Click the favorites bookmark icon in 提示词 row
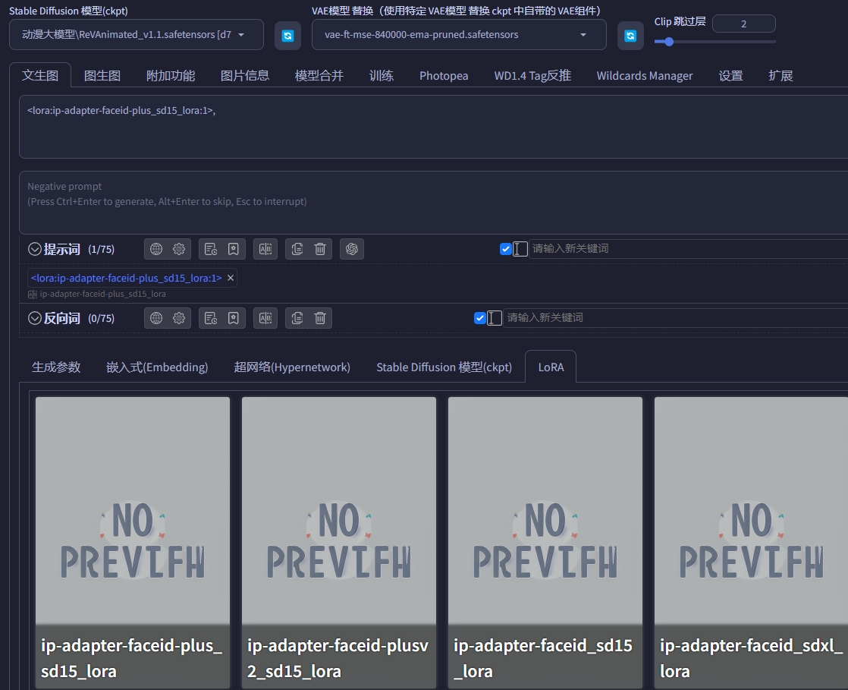This screenshot has width=848, height=690. pyautogui.click(x=234, y=249)
